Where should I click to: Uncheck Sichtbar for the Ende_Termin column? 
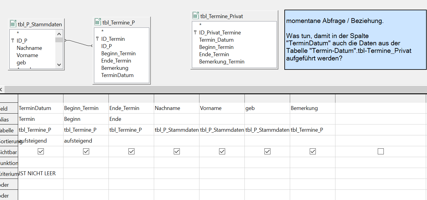(131, 151)
